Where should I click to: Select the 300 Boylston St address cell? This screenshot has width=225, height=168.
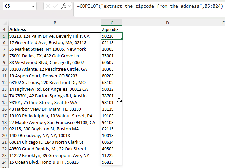55,129
